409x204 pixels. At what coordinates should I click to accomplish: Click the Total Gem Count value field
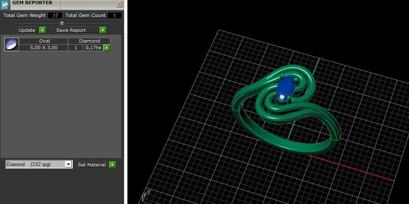pyautogui.click(x=115, y=15)
